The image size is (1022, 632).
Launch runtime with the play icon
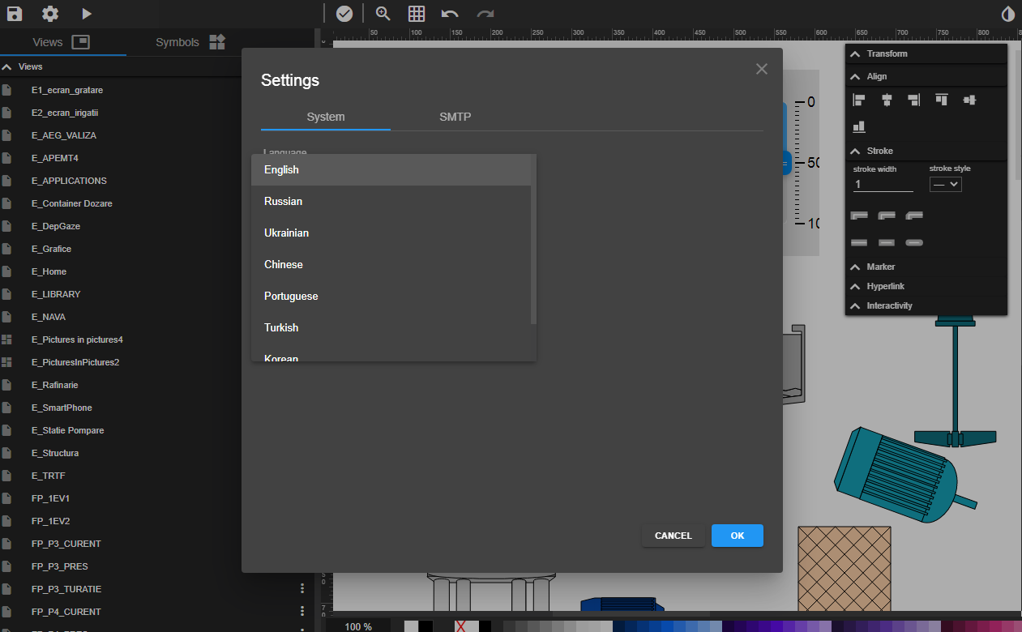tap(87, 14)
